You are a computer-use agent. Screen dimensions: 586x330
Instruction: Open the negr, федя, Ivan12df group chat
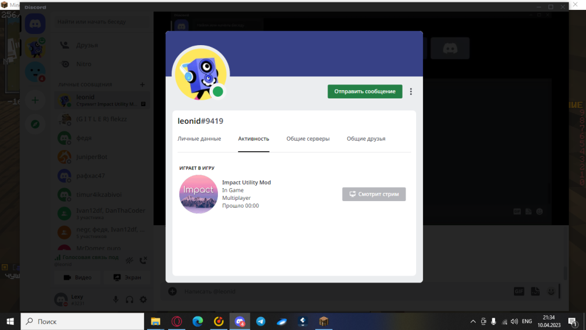pyautogui.click(x=101, y=233)
